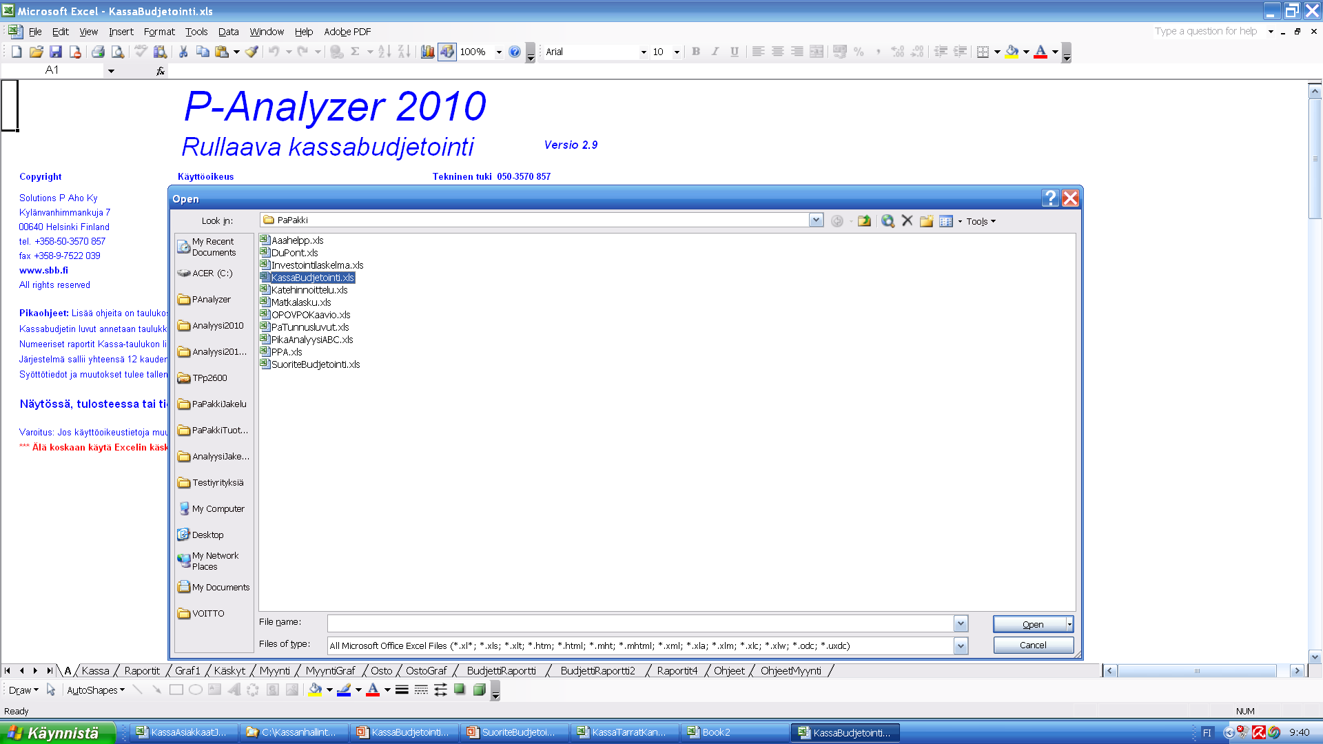The width and height of the screenshot is (1323, 744).
Task: Toggle Bold formatting button
Action: [x=696, y=52]
